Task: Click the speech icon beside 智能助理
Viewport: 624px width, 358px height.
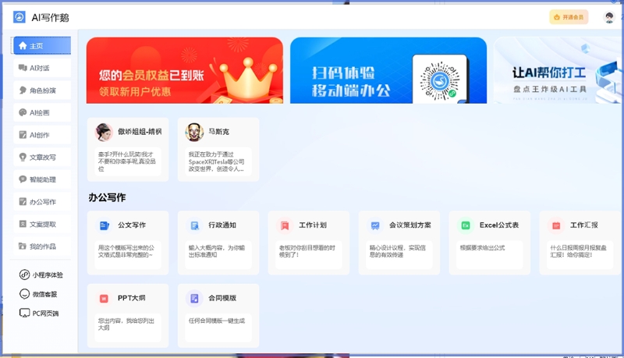Action: tap(23, 179)
